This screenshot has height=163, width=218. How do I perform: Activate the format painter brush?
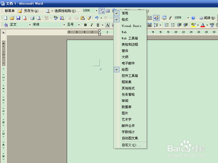89,18
